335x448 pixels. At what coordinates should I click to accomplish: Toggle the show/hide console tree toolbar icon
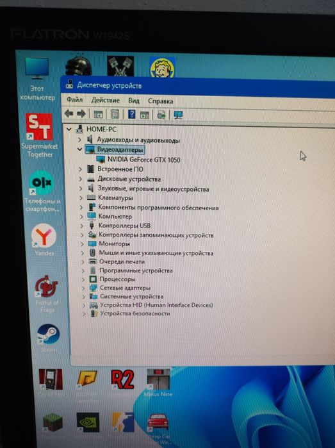tap(98, 114)
